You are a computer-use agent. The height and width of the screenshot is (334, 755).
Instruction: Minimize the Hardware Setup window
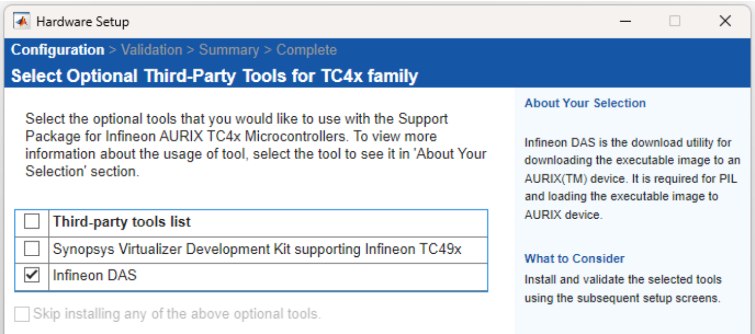pos(626,22)
